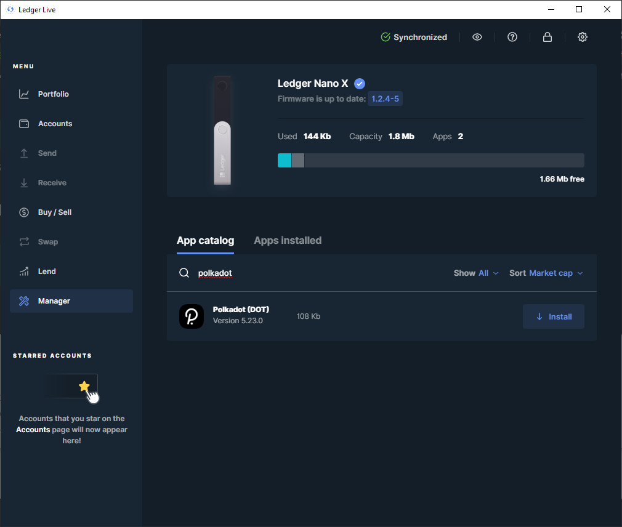Select Send from the menu
This screenshot has width=622, height=527.
click(71, 153)
